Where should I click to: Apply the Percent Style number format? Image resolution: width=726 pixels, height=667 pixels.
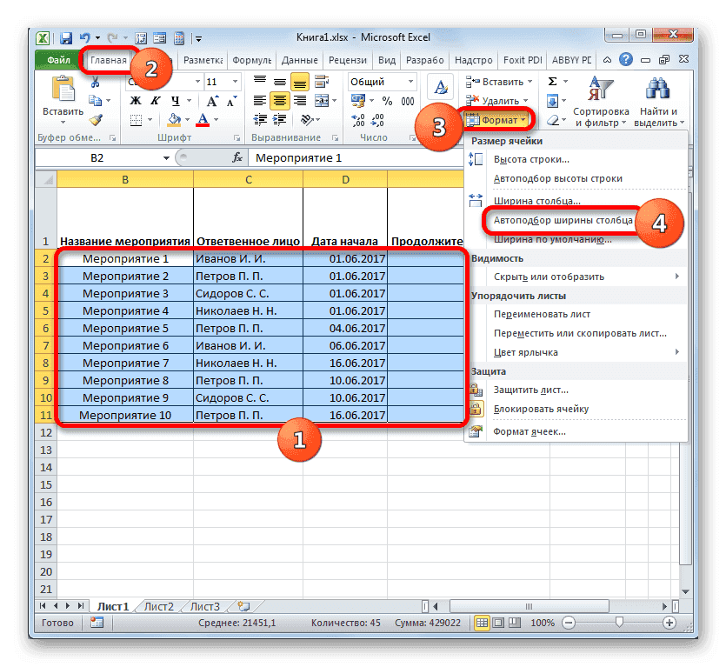pos(389,100)
